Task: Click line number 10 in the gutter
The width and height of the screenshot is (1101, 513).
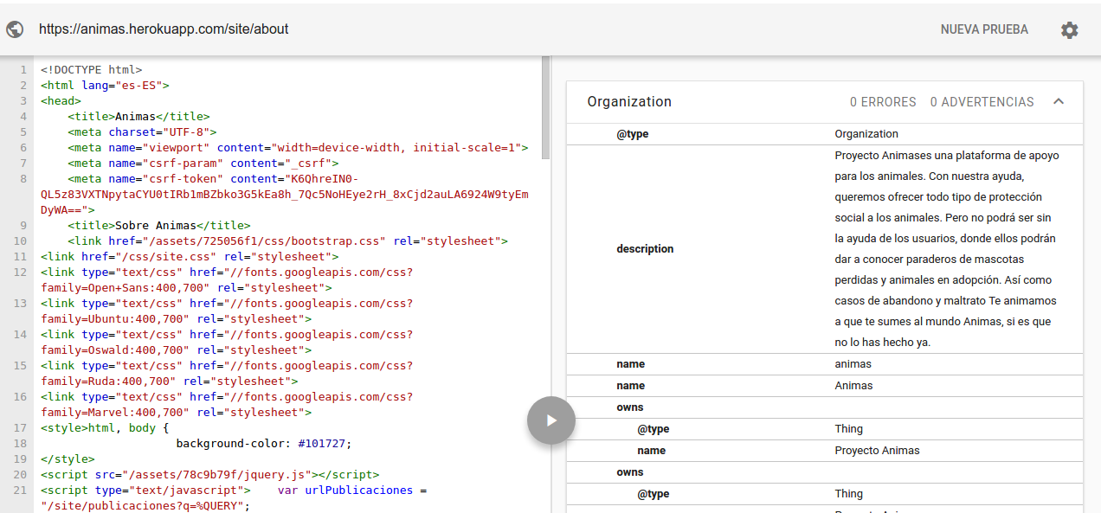Action: click(x=20, y=241)
